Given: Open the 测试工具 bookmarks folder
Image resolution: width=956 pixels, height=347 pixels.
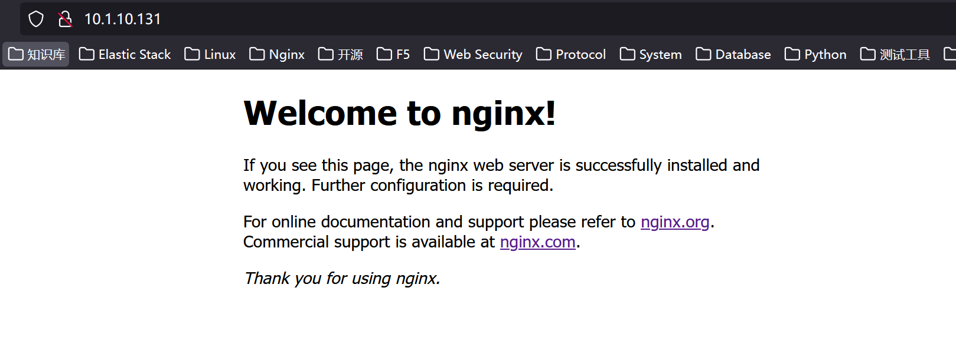Looking at the screenshot, I should click(895, 54).
